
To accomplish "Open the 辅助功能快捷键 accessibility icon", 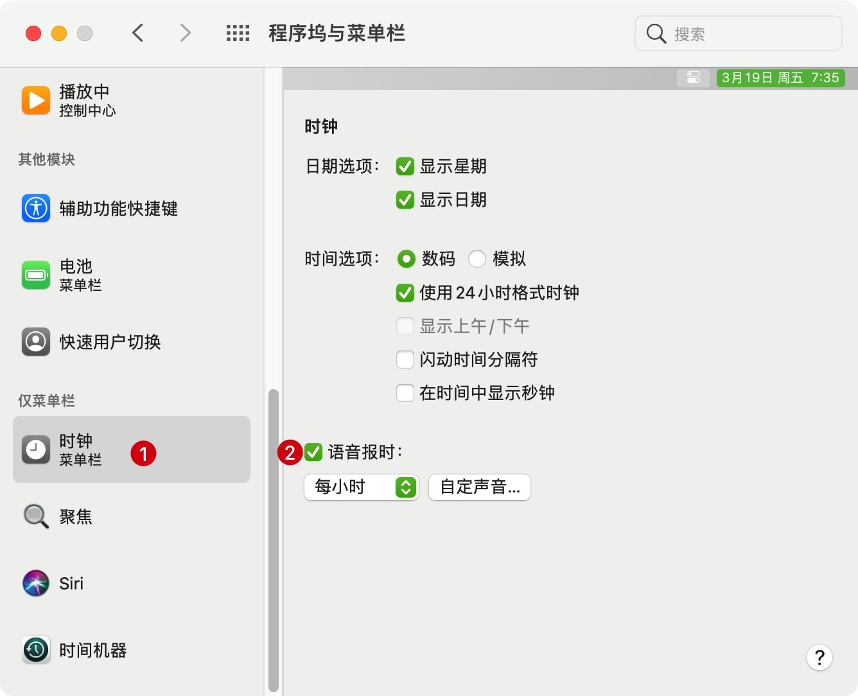I will click(36, 208).
